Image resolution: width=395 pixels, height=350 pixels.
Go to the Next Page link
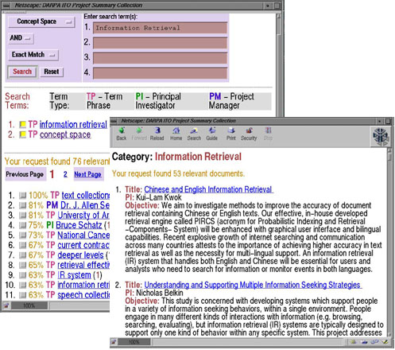click(87, 174)
